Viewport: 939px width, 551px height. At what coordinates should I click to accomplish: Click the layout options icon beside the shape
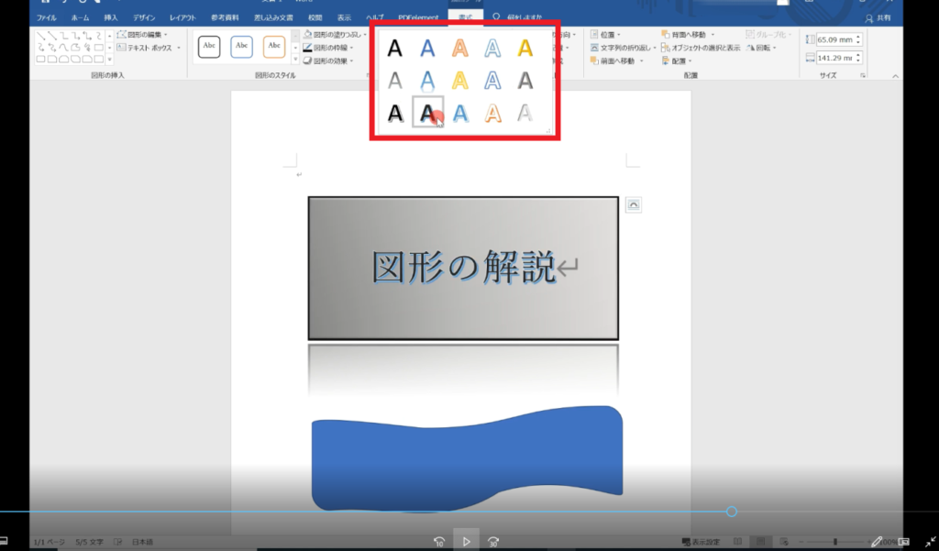[633, 204]
